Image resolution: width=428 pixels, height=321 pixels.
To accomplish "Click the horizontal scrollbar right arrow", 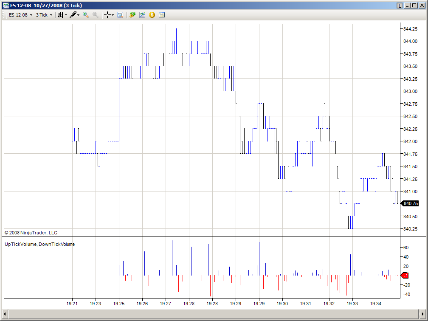I will (x=422, y=313).
